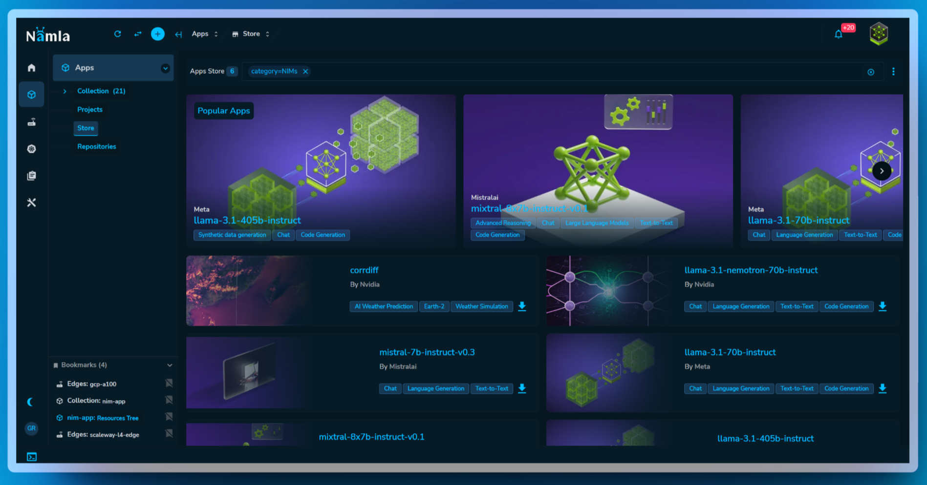This screenshot has width=927, height=485.
Task: Advance the popular apps carousel
Action: pyautogui.click(x=882, y=171)
